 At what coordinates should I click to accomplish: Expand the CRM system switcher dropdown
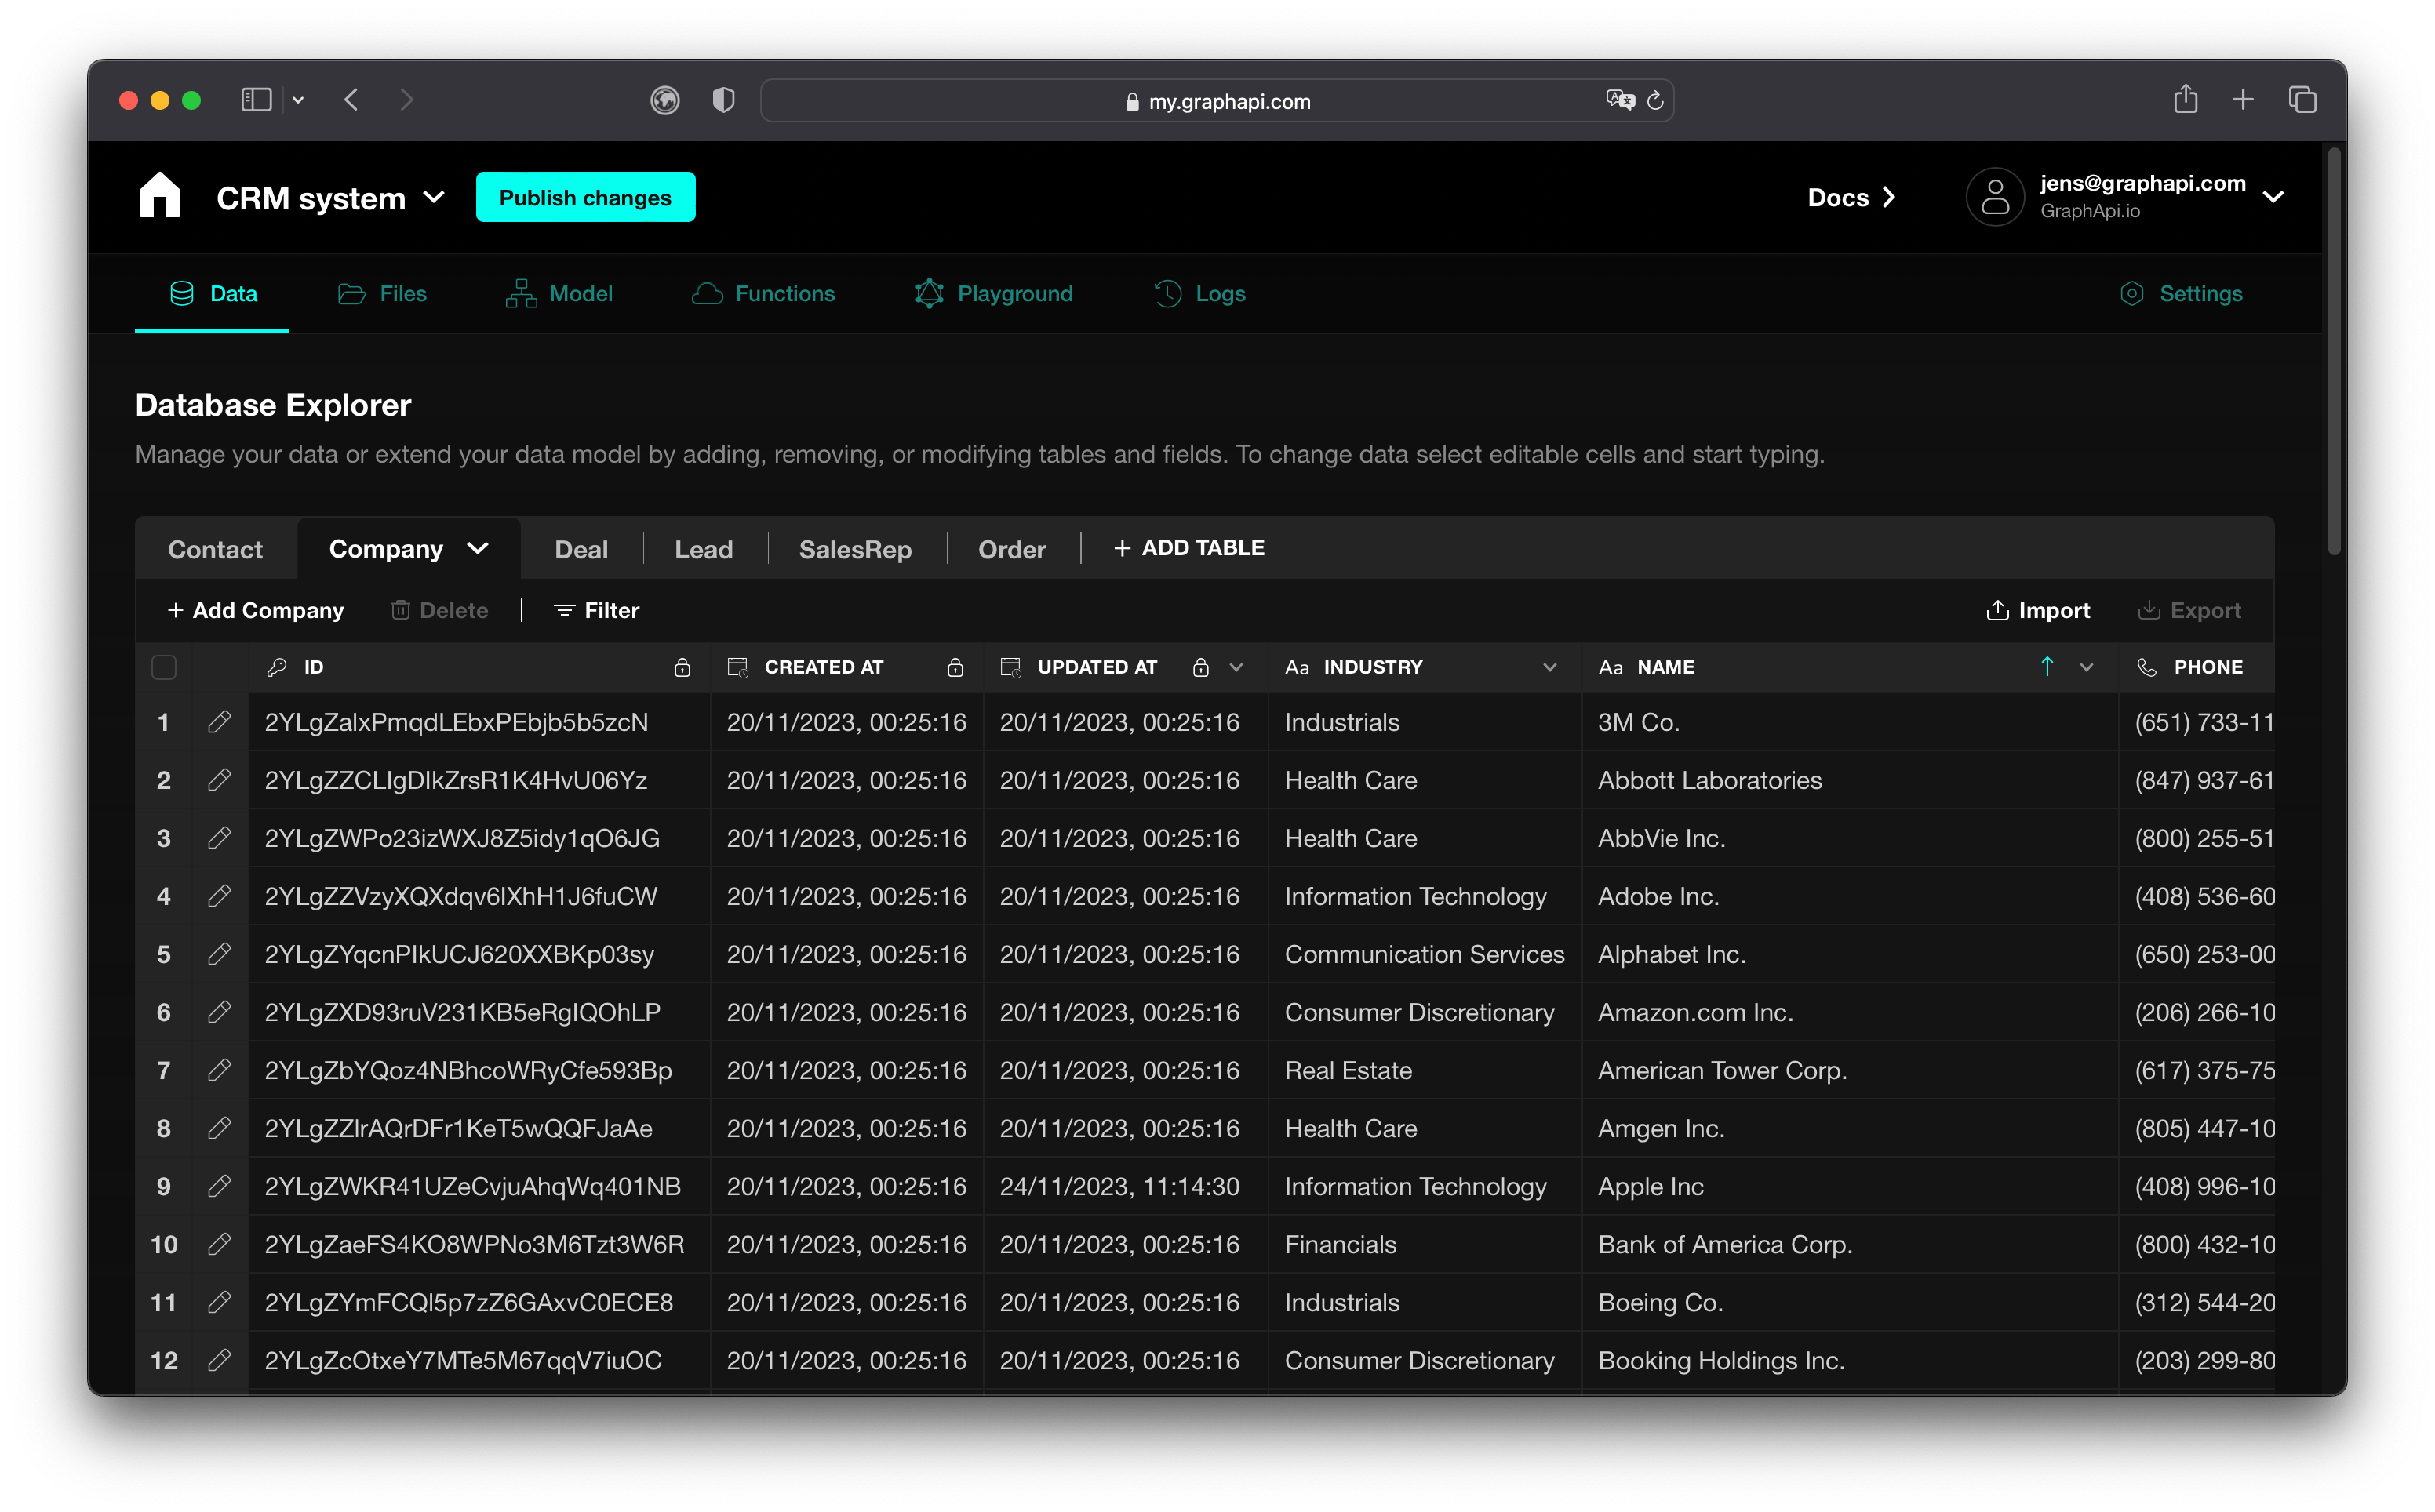pyautogui.click(x=441, y=197)
